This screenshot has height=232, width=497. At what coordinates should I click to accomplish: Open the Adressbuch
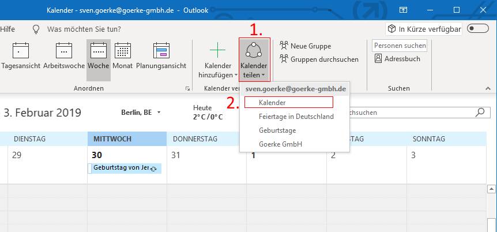pos(397,59)
